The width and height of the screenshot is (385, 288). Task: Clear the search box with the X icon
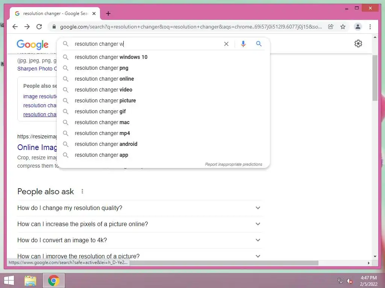point(226,44)
